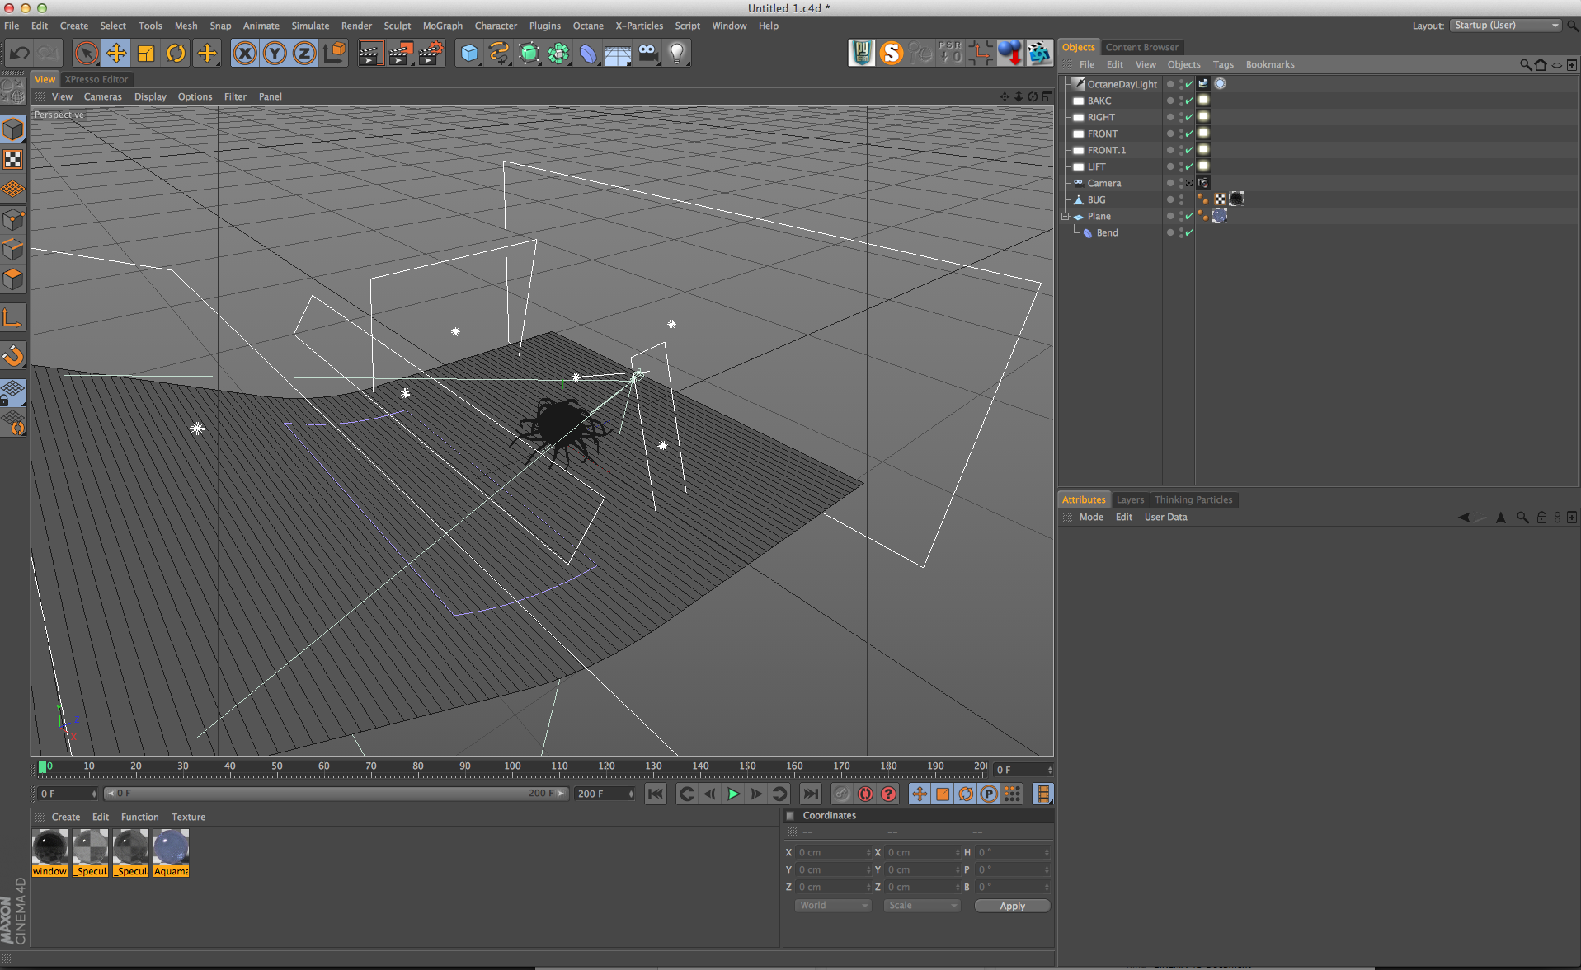Toggle the enable checkmark for OctaneDayLight
This screenshot has height=970, width=1581.
(x=1189, y=84)
